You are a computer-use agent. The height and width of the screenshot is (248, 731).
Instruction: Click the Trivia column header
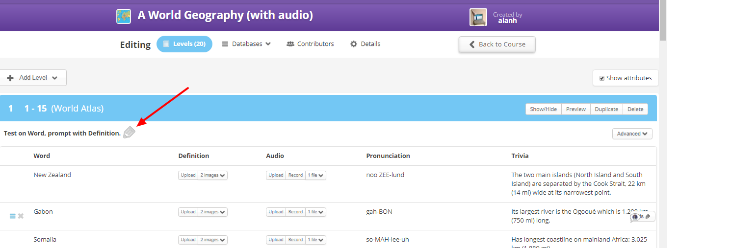(520, 156)
